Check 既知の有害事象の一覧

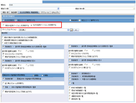70,90
